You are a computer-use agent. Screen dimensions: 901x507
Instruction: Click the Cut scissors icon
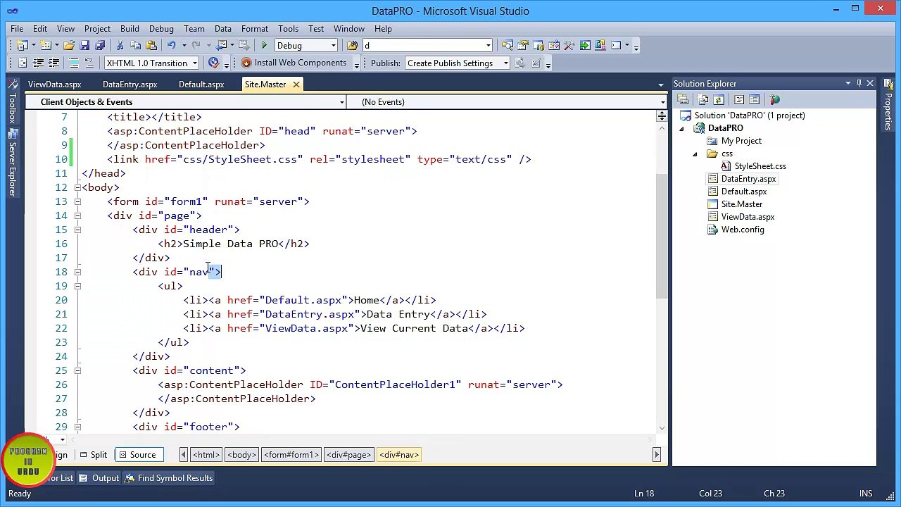coord(120,45)
